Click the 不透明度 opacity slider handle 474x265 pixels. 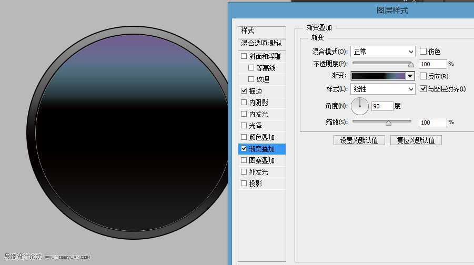point(411,64)
